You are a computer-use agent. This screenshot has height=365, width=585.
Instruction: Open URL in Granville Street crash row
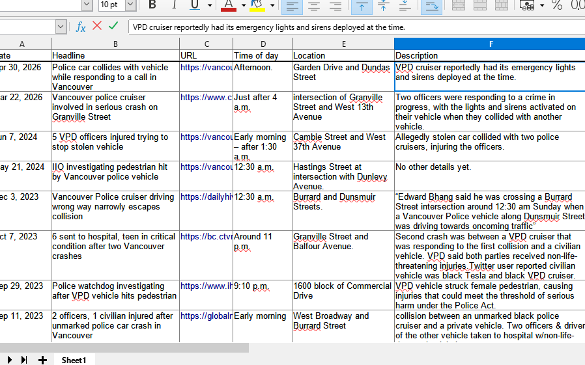point(207,97)
